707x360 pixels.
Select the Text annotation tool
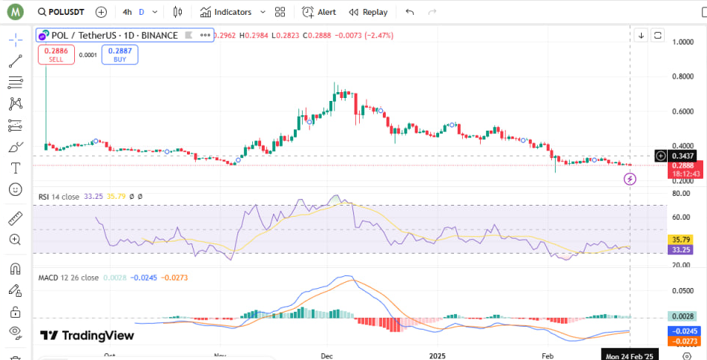16,168
